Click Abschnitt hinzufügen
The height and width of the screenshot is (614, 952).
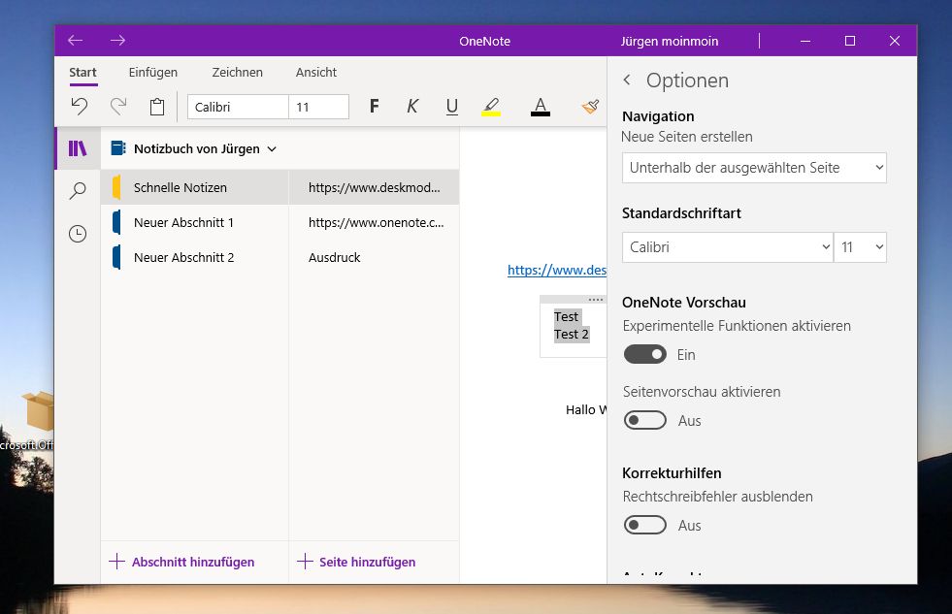(x=193, y=562)
